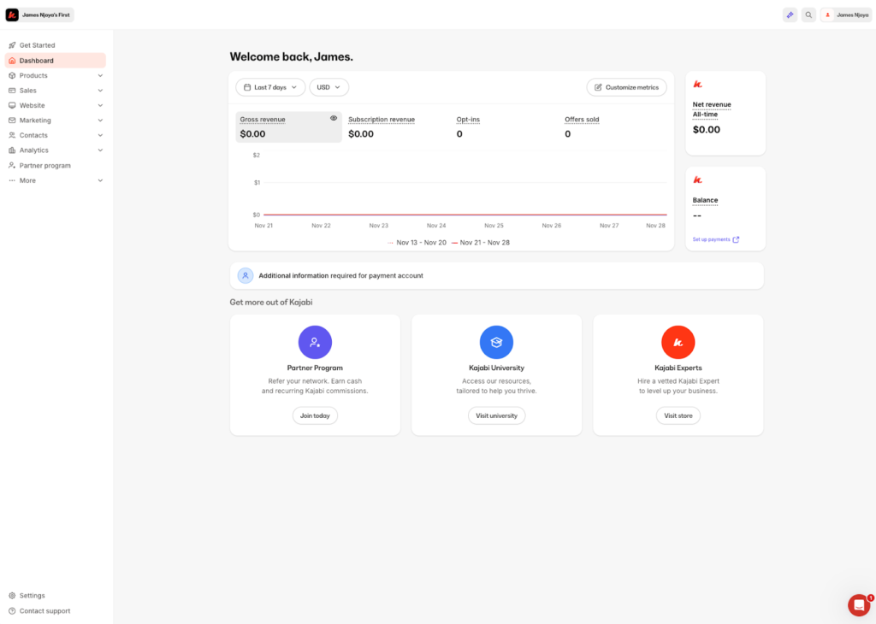The image size is (876, 624).
Task: Open the chat support bubble
Action: (858, 604)
